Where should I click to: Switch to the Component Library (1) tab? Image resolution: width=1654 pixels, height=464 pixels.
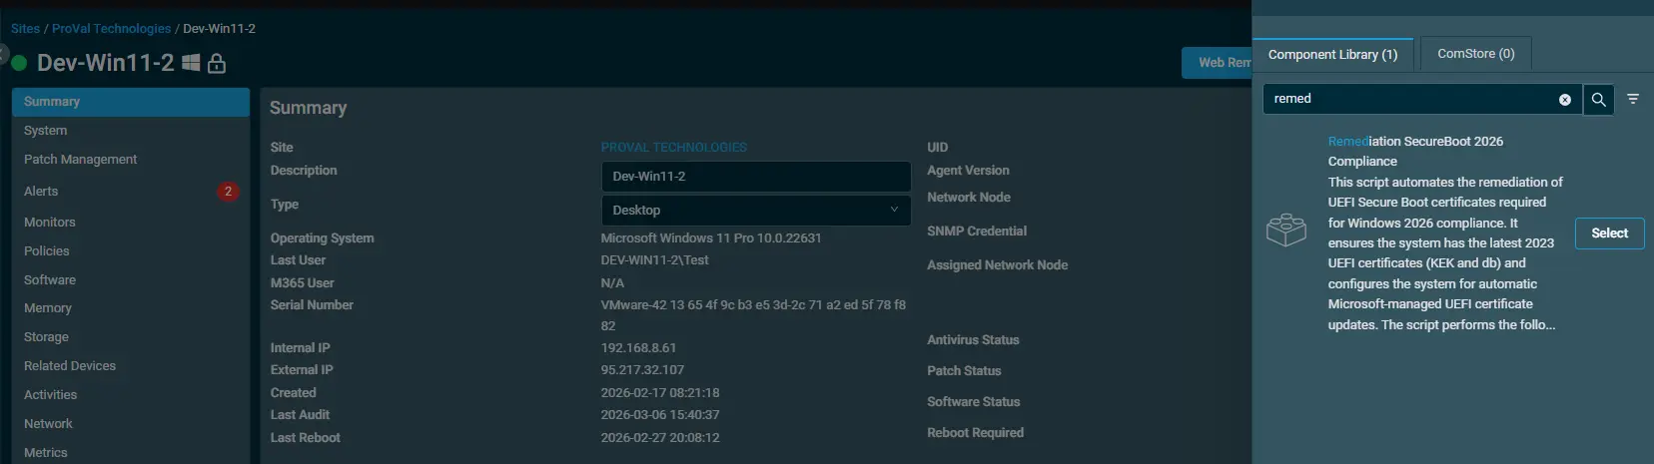[1332, 55]
